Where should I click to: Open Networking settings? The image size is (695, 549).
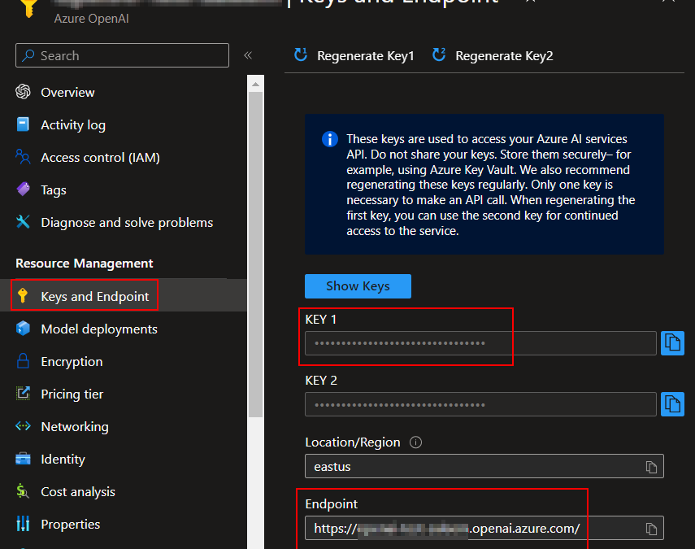point(74,427)
